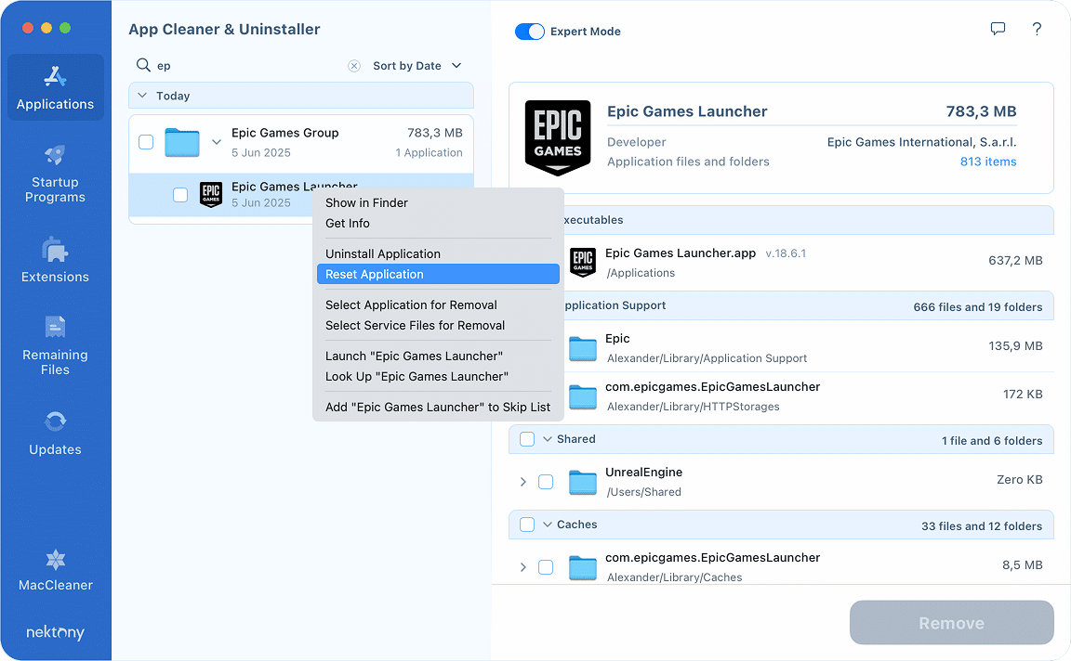Click the Epic Games Group row name
The width and height of the screenshot is (1071, 661).
(x=284, y=133)
